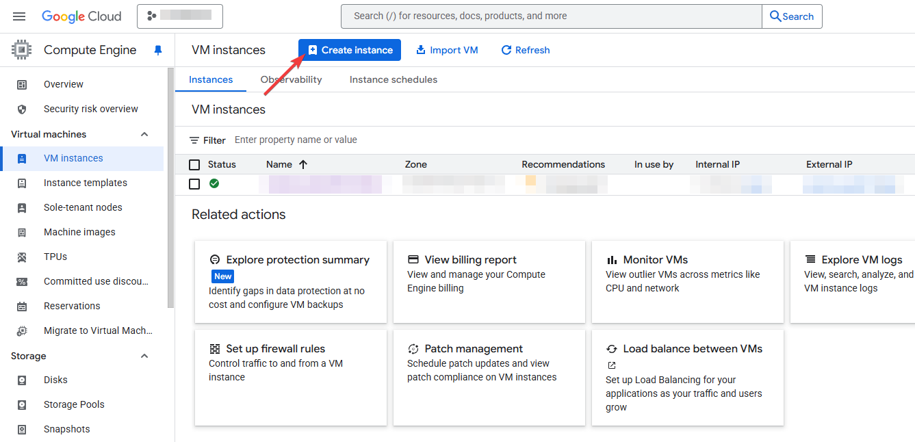Click the Internal IP column header

[x=718, y=165]
